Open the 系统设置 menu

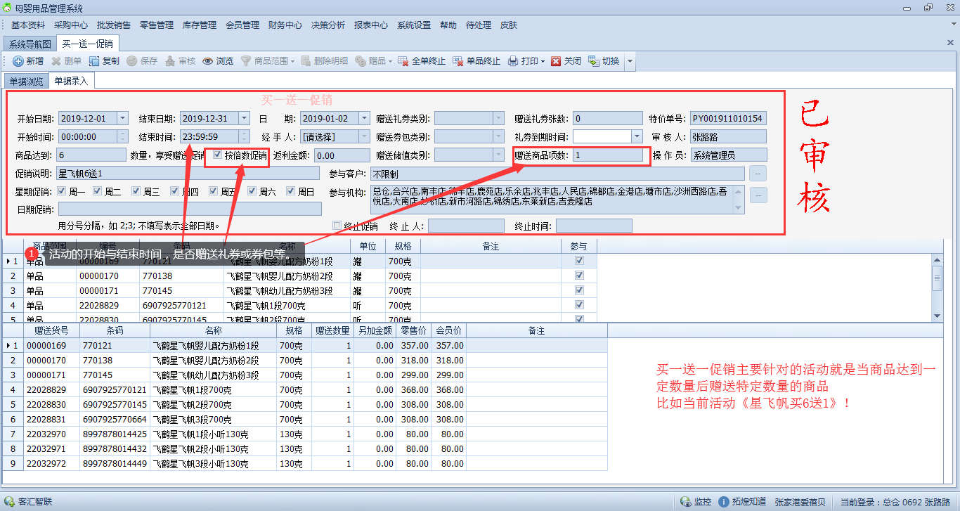click(x=414, y=25)
